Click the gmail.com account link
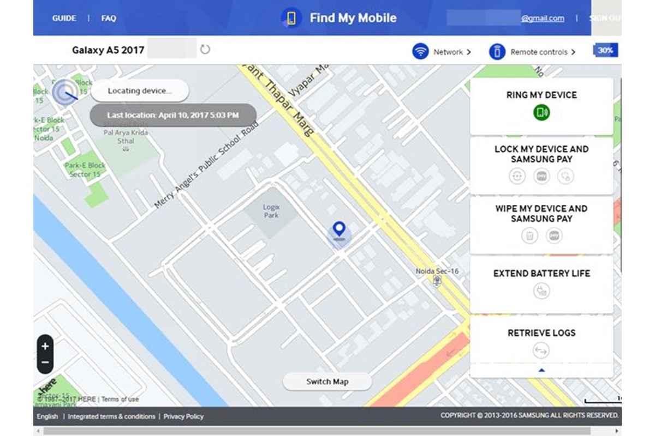Image resolution: width=655 pixels, height=436 pixels. tap(543, 18)
